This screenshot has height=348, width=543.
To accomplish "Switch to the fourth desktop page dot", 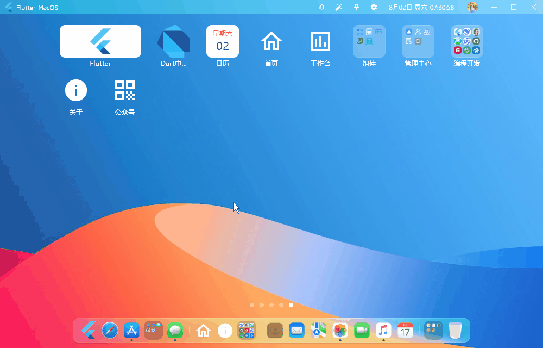I will 281,305.
